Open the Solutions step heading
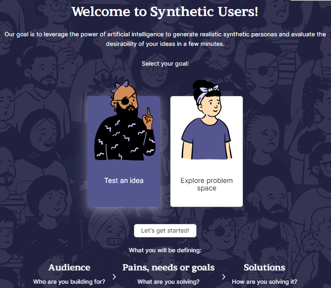331x288 pixels. [x=264, y=267]
